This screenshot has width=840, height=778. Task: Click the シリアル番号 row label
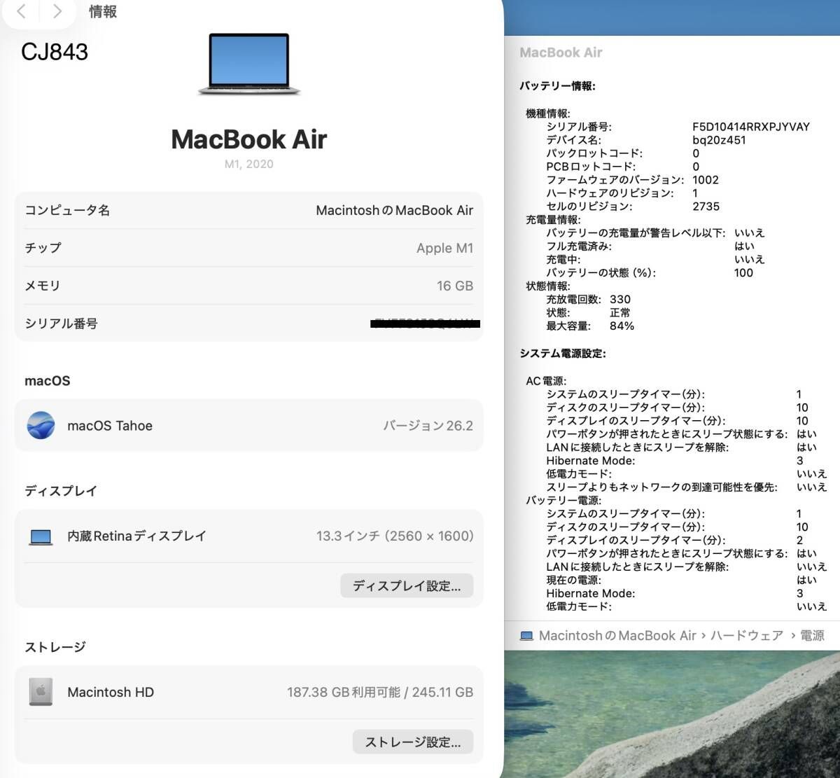(61, 324)
